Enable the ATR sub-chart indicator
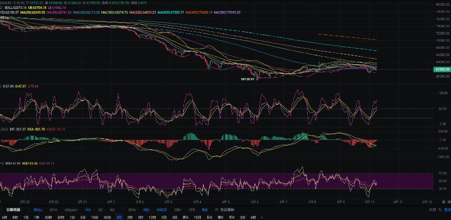This screenshot has width=451, height=220. [191, 210]
